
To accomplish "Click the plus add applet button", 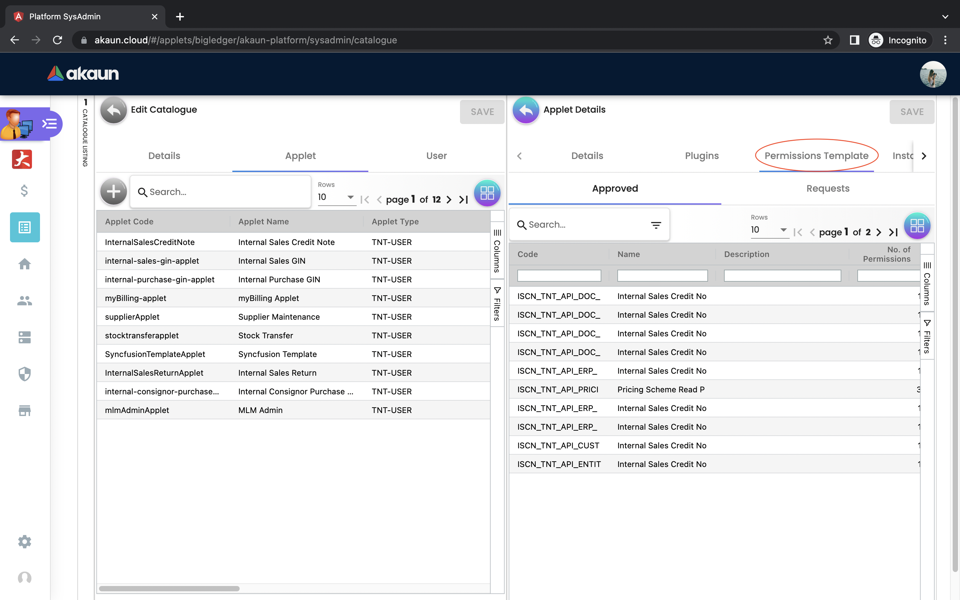I will [113, 192].
